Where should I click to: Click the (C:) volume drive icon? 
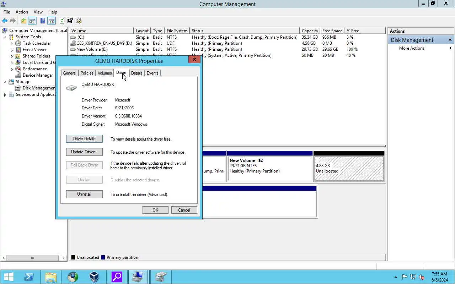coord(73,37)
